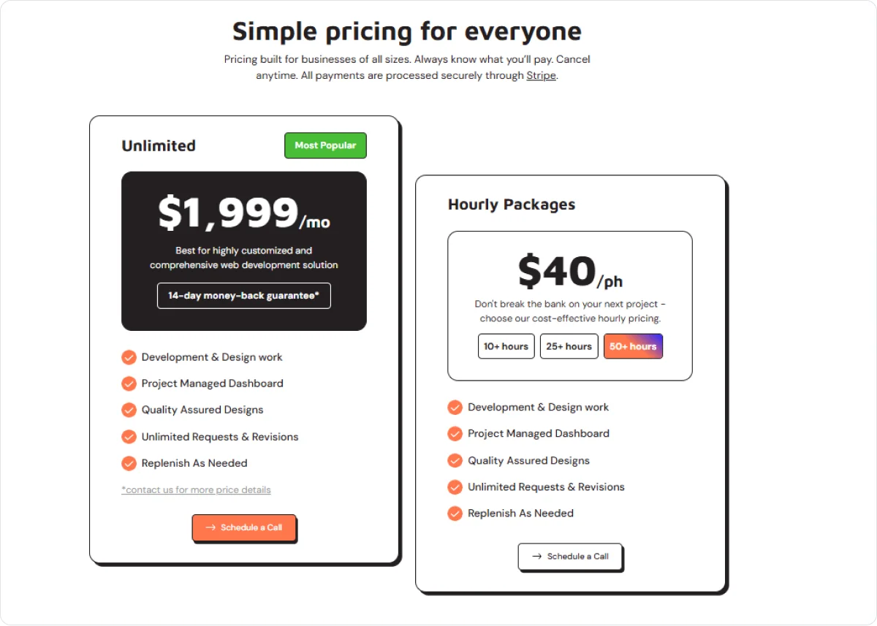877x626 pixels.
Task: Click checkmark icon beside Unlimited's Unlimited Requests & Revisions
Action: 129,437
